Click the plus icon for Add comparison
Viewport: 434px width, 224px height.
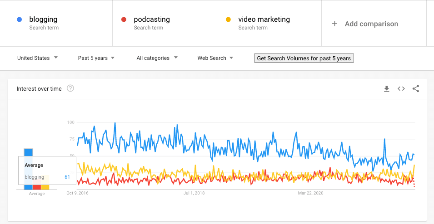click(334, 24)
